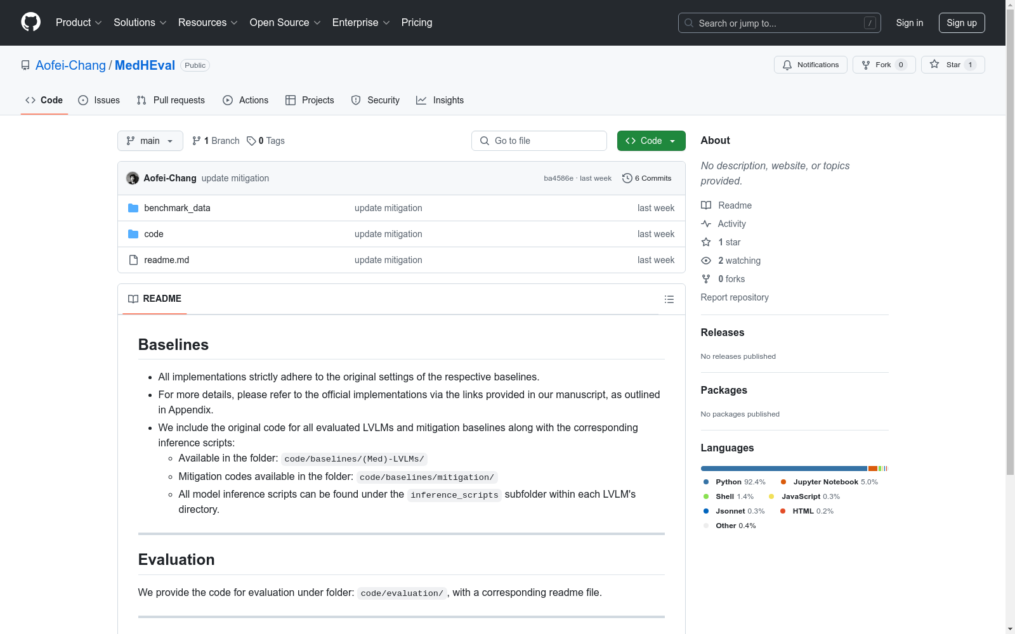Image resolution: width=1015 pixels, height=634 pixels.
Task: Open the Security tab
Action: (x=376, y=100)
